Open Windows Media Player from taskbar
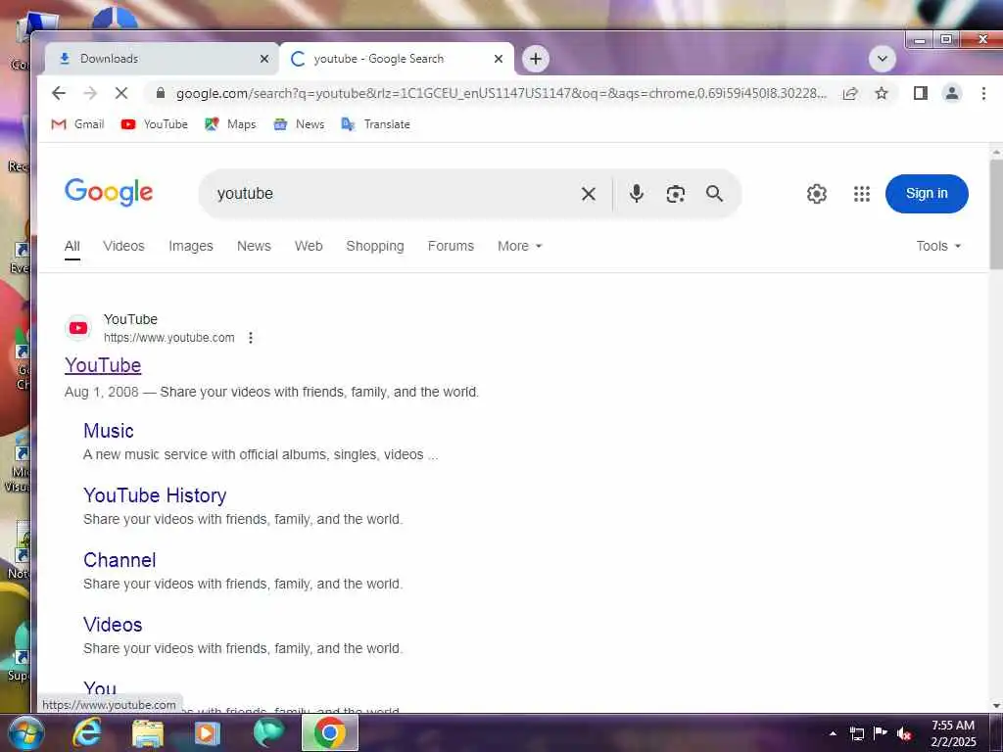 pos(208,733)
